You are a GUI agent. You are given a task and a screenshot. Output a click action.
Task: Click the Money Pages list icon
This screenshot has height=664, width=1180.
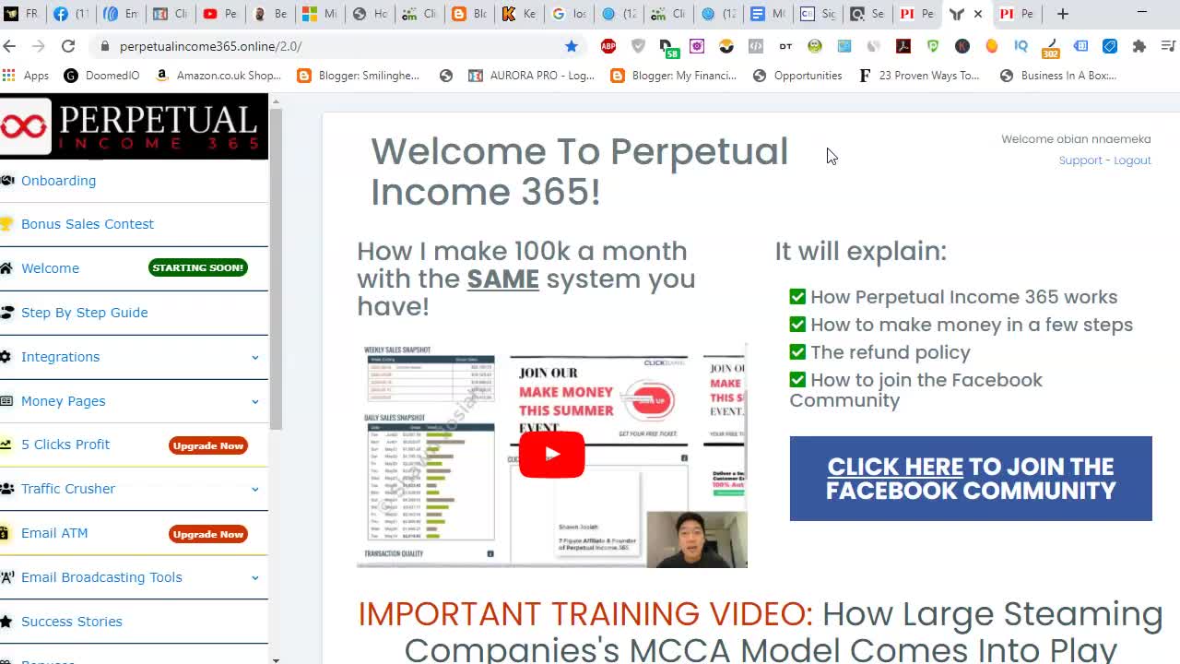6,401
